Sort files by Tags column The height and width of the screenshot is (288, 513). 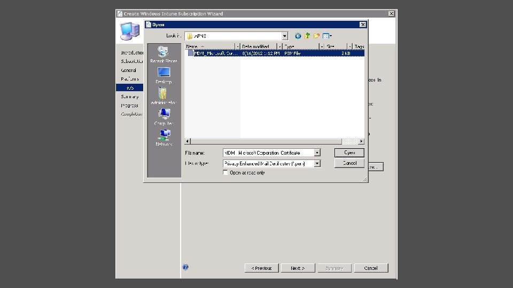[359, 47]
